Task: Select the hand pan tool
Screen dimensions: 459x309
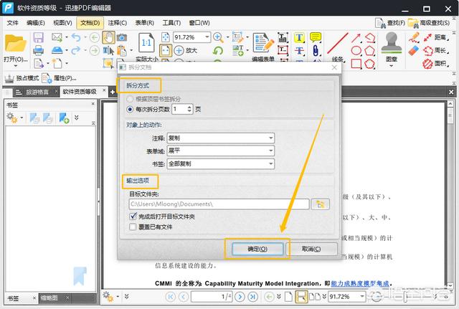Action: pyautogui.click(x=108, y=37)
